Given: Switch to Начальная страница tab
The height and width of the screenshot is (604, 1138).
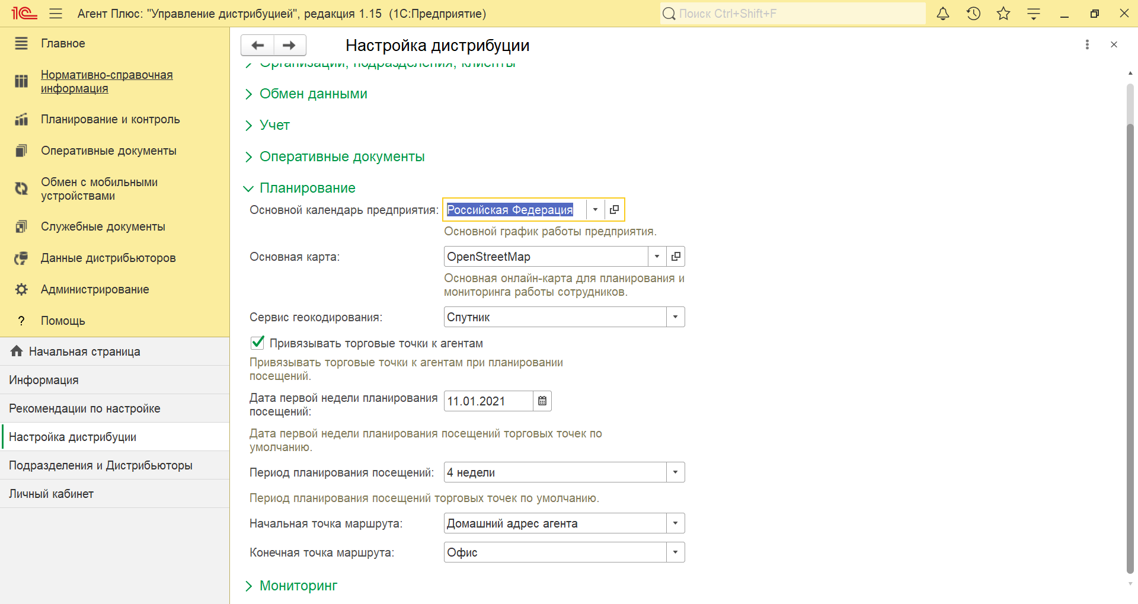Looking at the screenshot, I should [114, 351].
